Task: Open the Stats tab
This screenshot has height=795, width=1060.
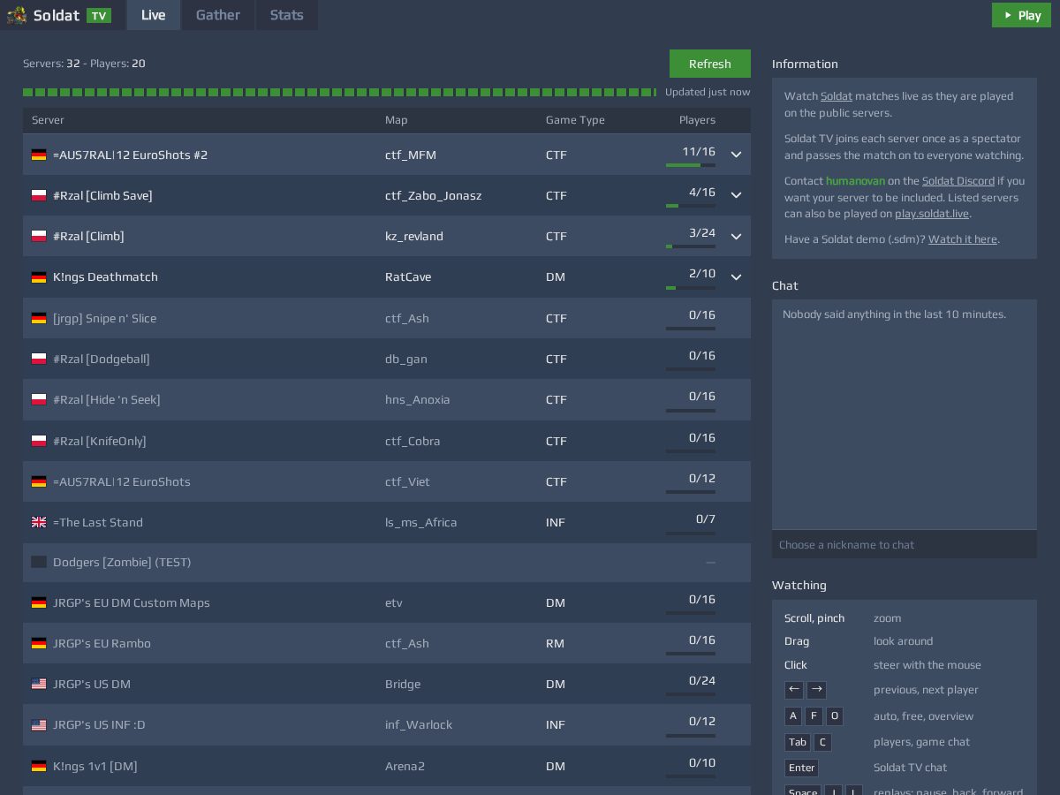Action: point(287,15)
